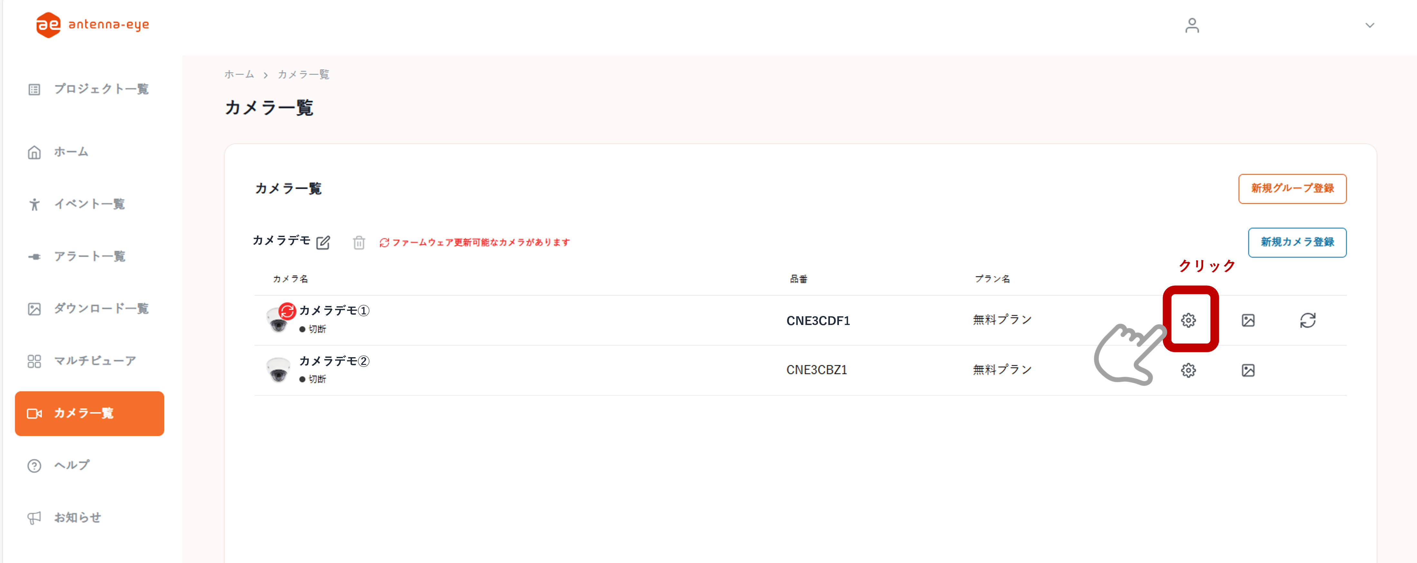This screenshot has height=563, width=1417.
Task: Click firmware refresh icon for カメラデモ①
Action: 1307,320
